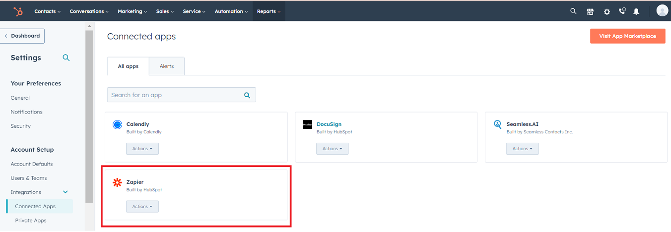The image size is (671, 232).
Task: Select Connected Apps in sidebar
Action: pos(40,207)
